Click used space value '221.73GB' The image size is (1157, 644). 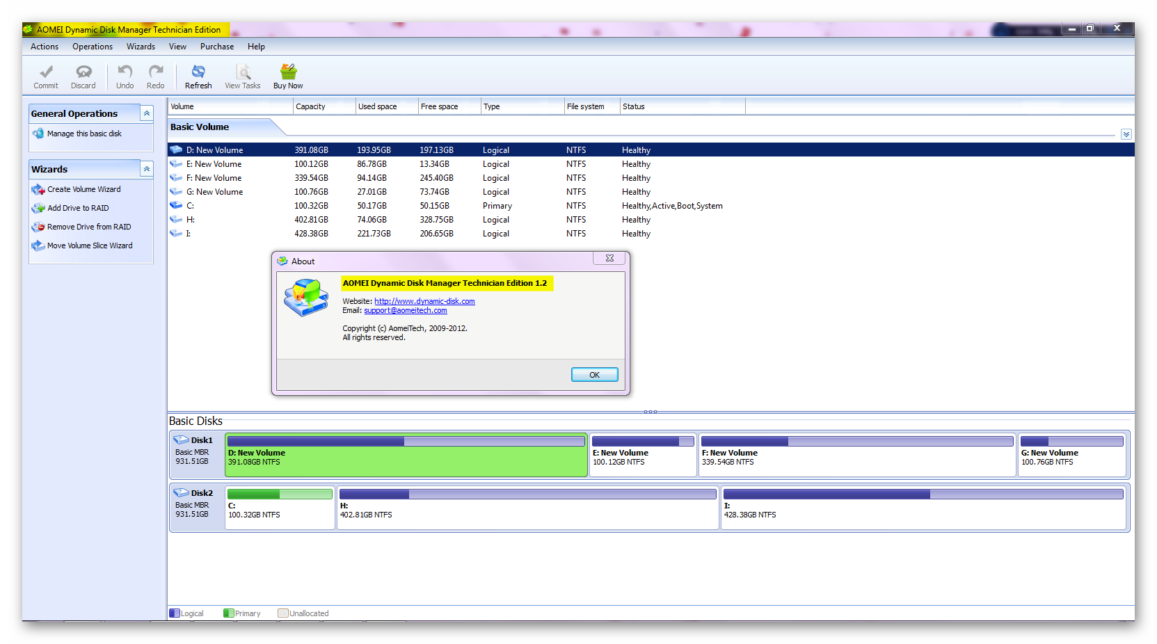(374, 234)
